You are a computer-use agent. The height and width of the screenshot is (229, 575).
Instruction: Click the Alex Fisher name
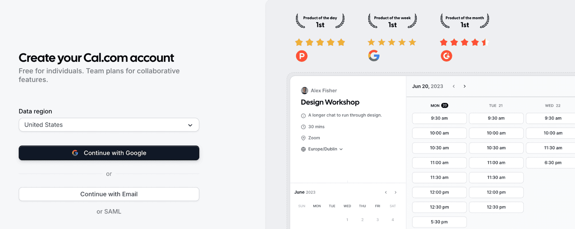coord(324,90)
